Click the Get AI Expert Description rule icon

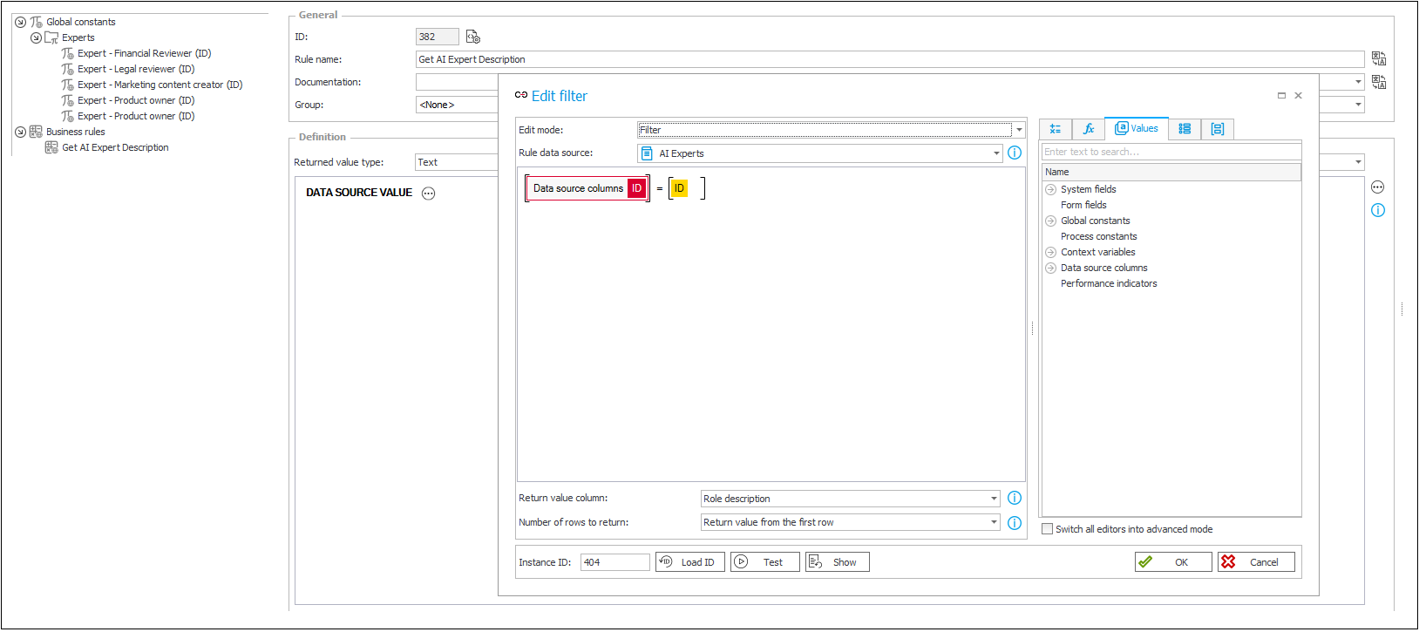point(51,147)
